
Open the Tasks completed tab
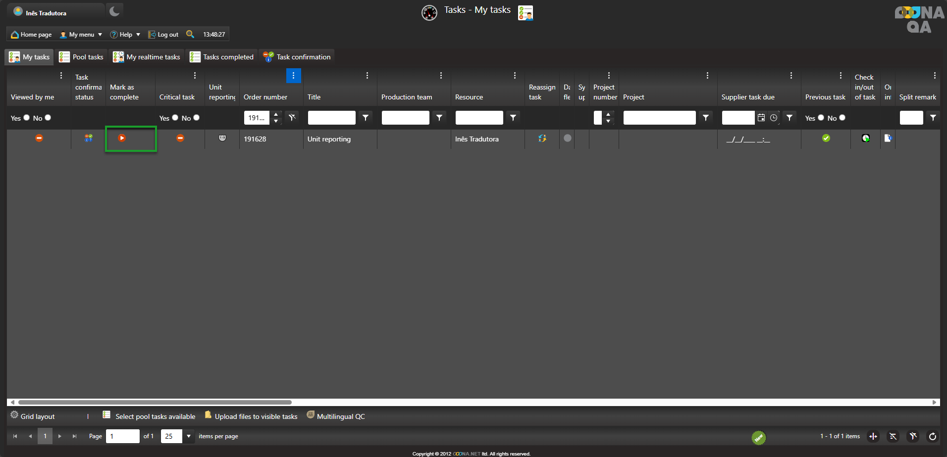tap(222, 57)
